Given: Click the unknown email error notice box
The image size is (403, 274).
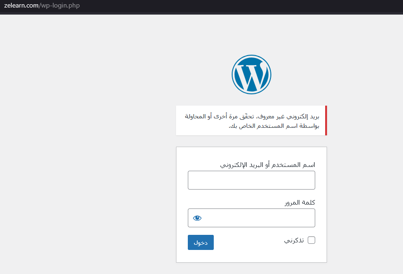Looking at the screenshot, I should [x=251, y=121].
